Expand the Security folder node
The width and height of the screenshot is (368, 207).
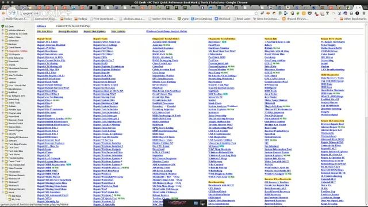(3, 134)
